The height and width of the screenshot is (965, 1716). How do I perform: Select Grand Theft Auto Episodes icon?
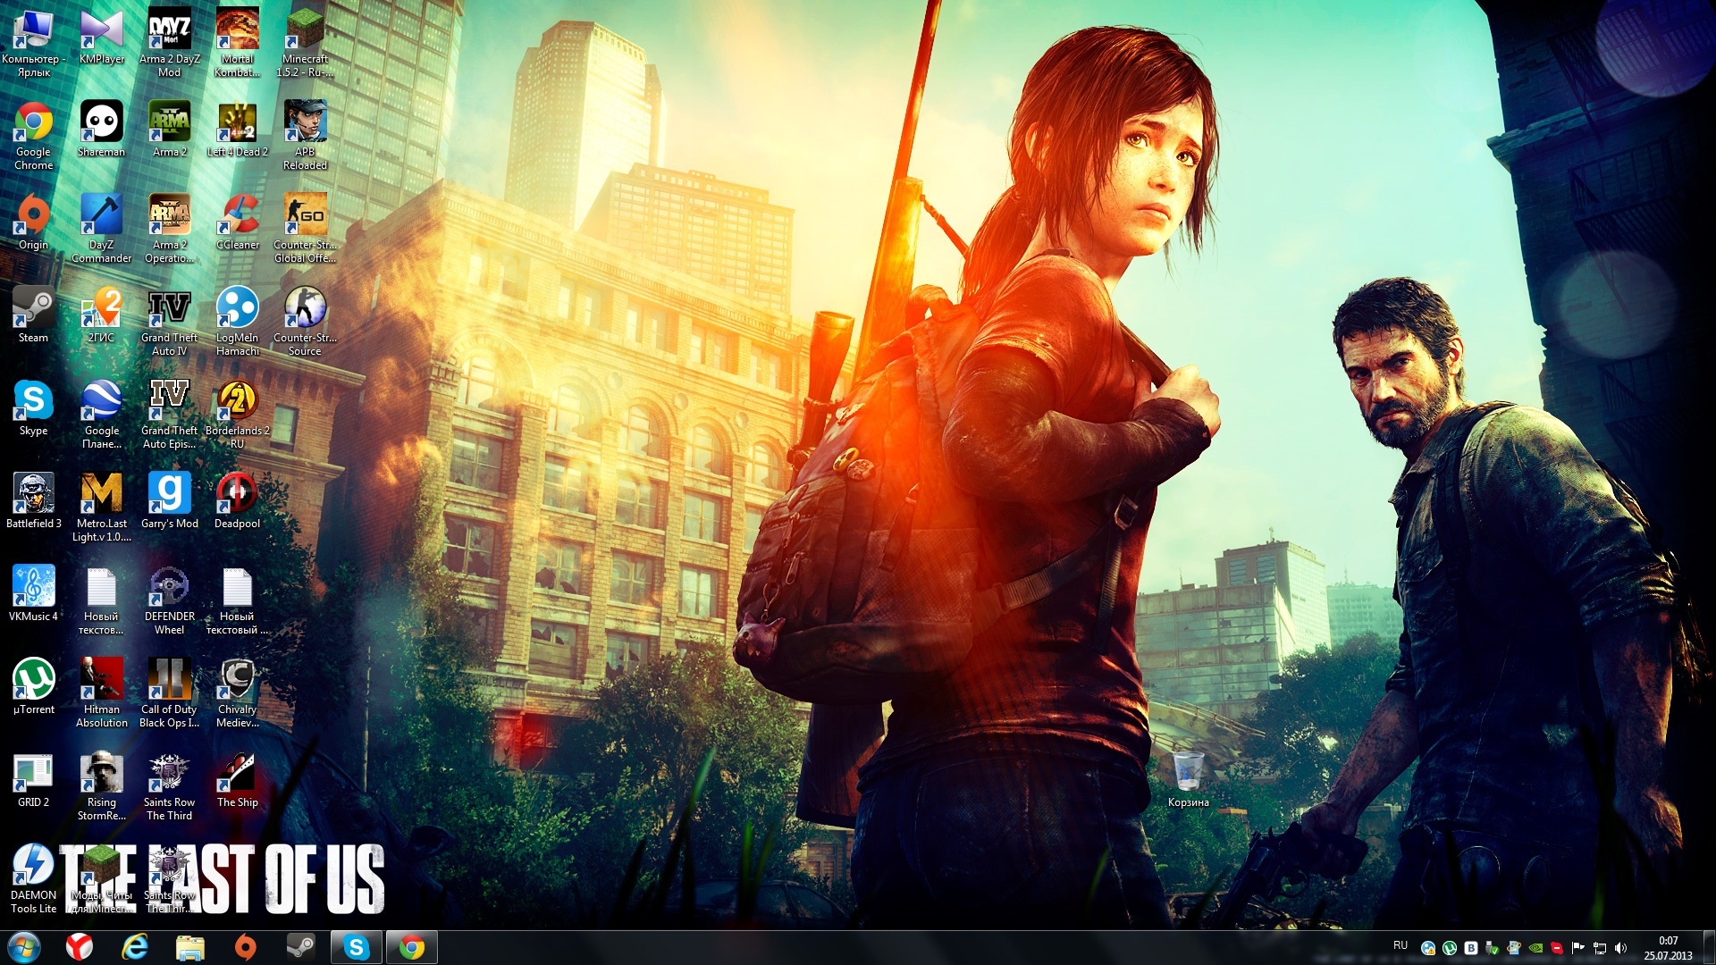pos(170,415)
